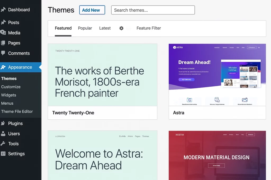
Task: Select the Featured themes tab
Action: coord(63,28)
